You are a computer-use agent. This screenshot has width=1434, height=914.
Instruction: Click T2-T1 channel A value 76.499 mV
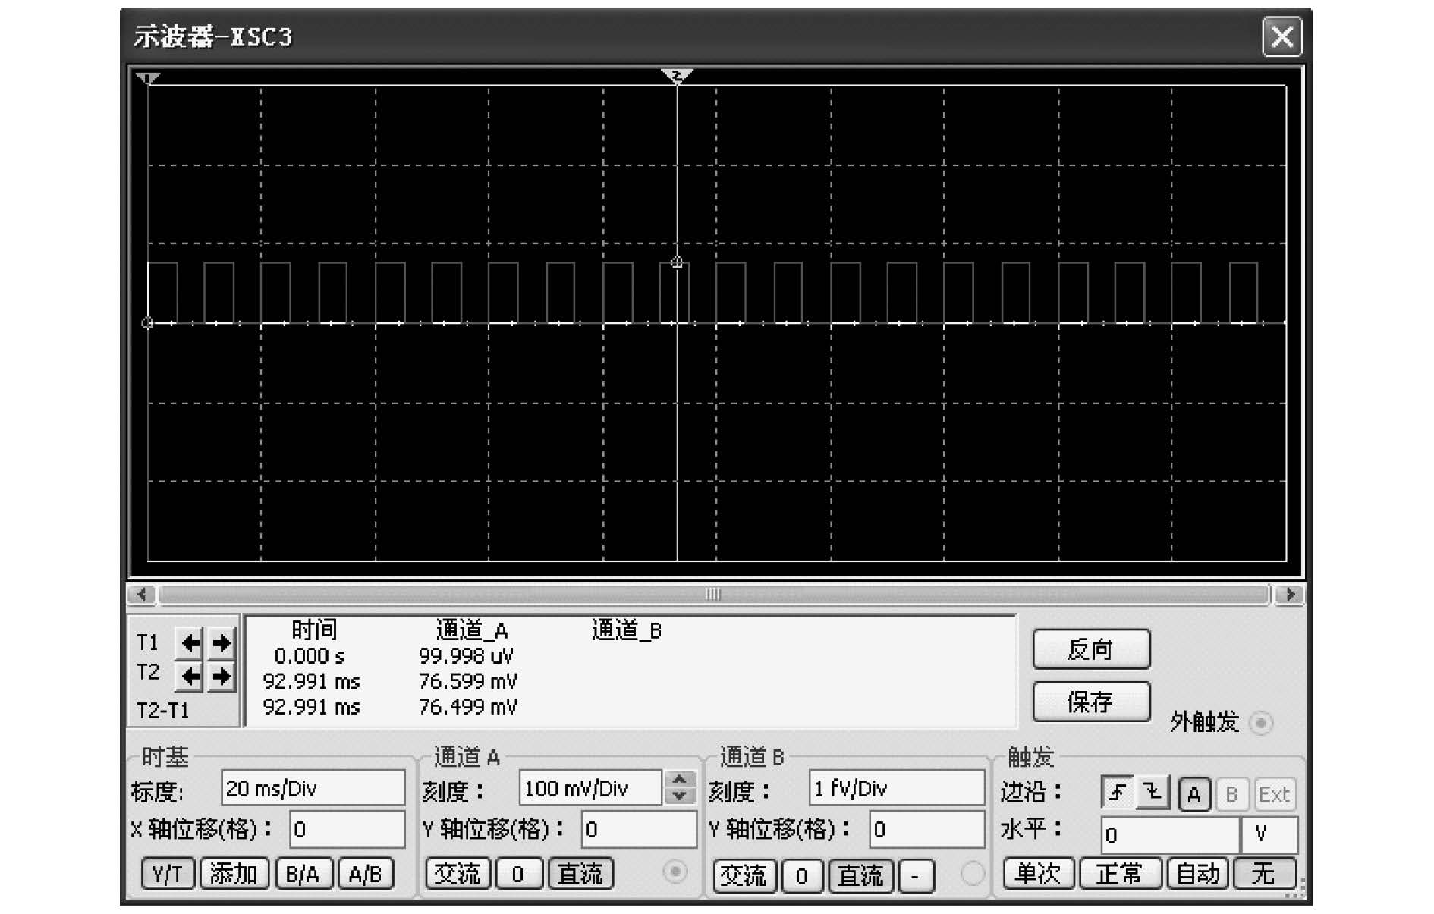[x=468, y=707]
